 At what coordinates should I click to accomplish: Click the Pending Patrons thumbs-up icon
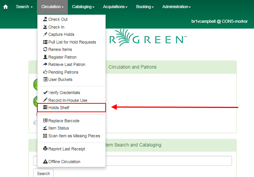point(45,72)
